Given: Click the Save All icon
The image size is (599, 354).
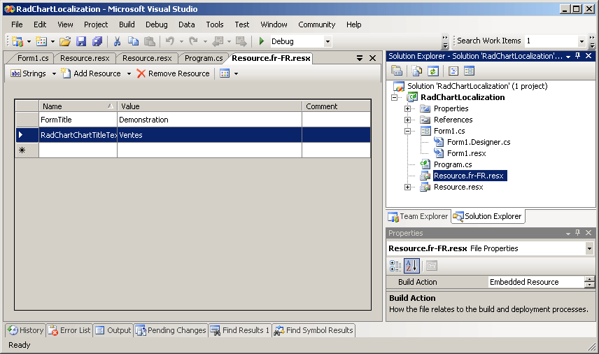Looking at the screenshot, I should point(97,41).
